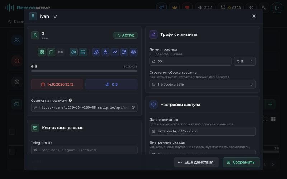Click the Настройки доступа heading
Screen dimensions: 287x179
coord(180,105)
